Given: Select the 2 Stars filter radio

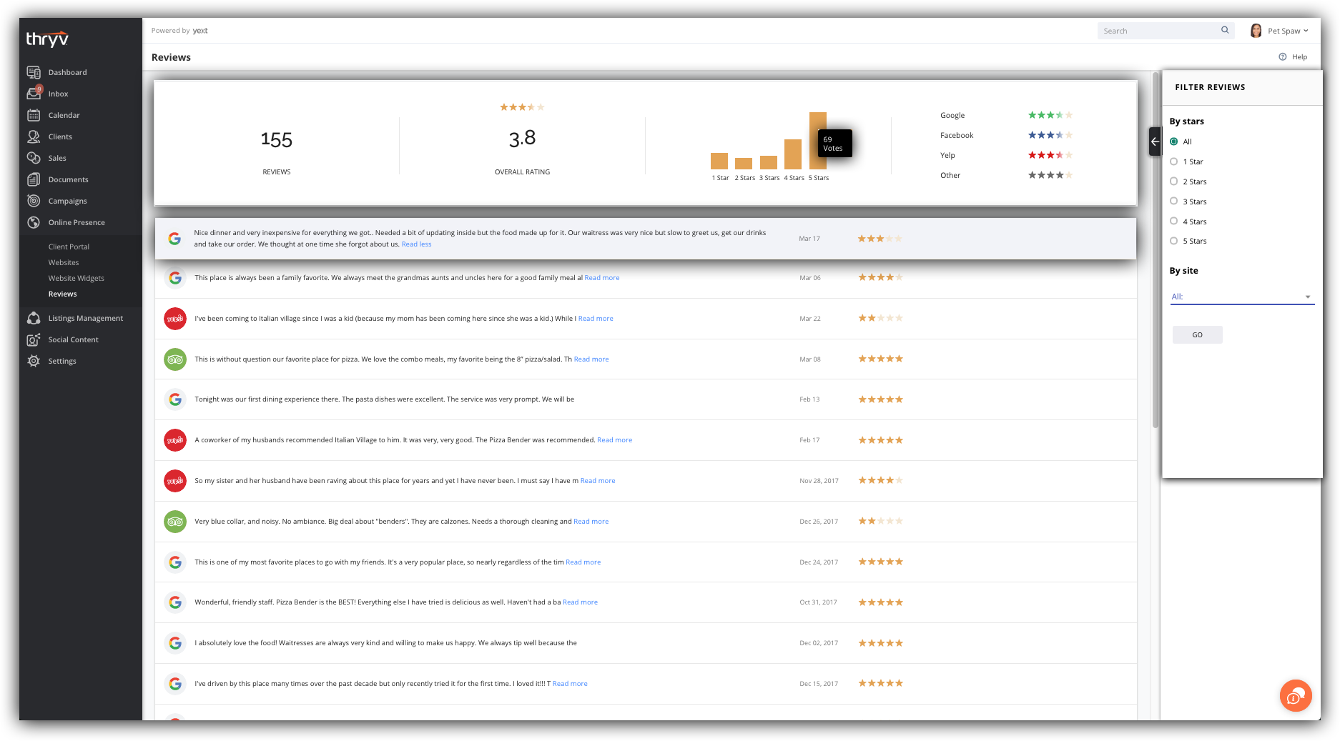Looking at the screenshot, I should tap(1173, 181).
